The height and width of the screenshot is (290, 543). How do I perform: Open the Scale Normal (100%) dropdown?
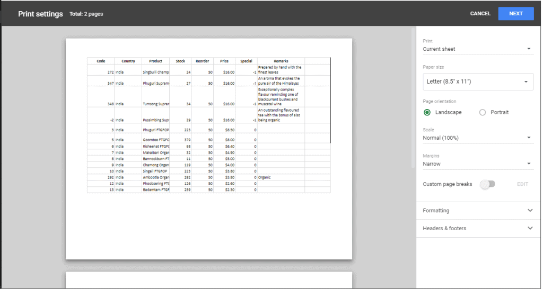[x=478, y=138]
